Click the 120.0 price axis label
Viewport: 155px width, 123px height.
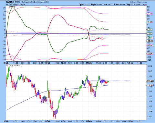click(150, 71)
